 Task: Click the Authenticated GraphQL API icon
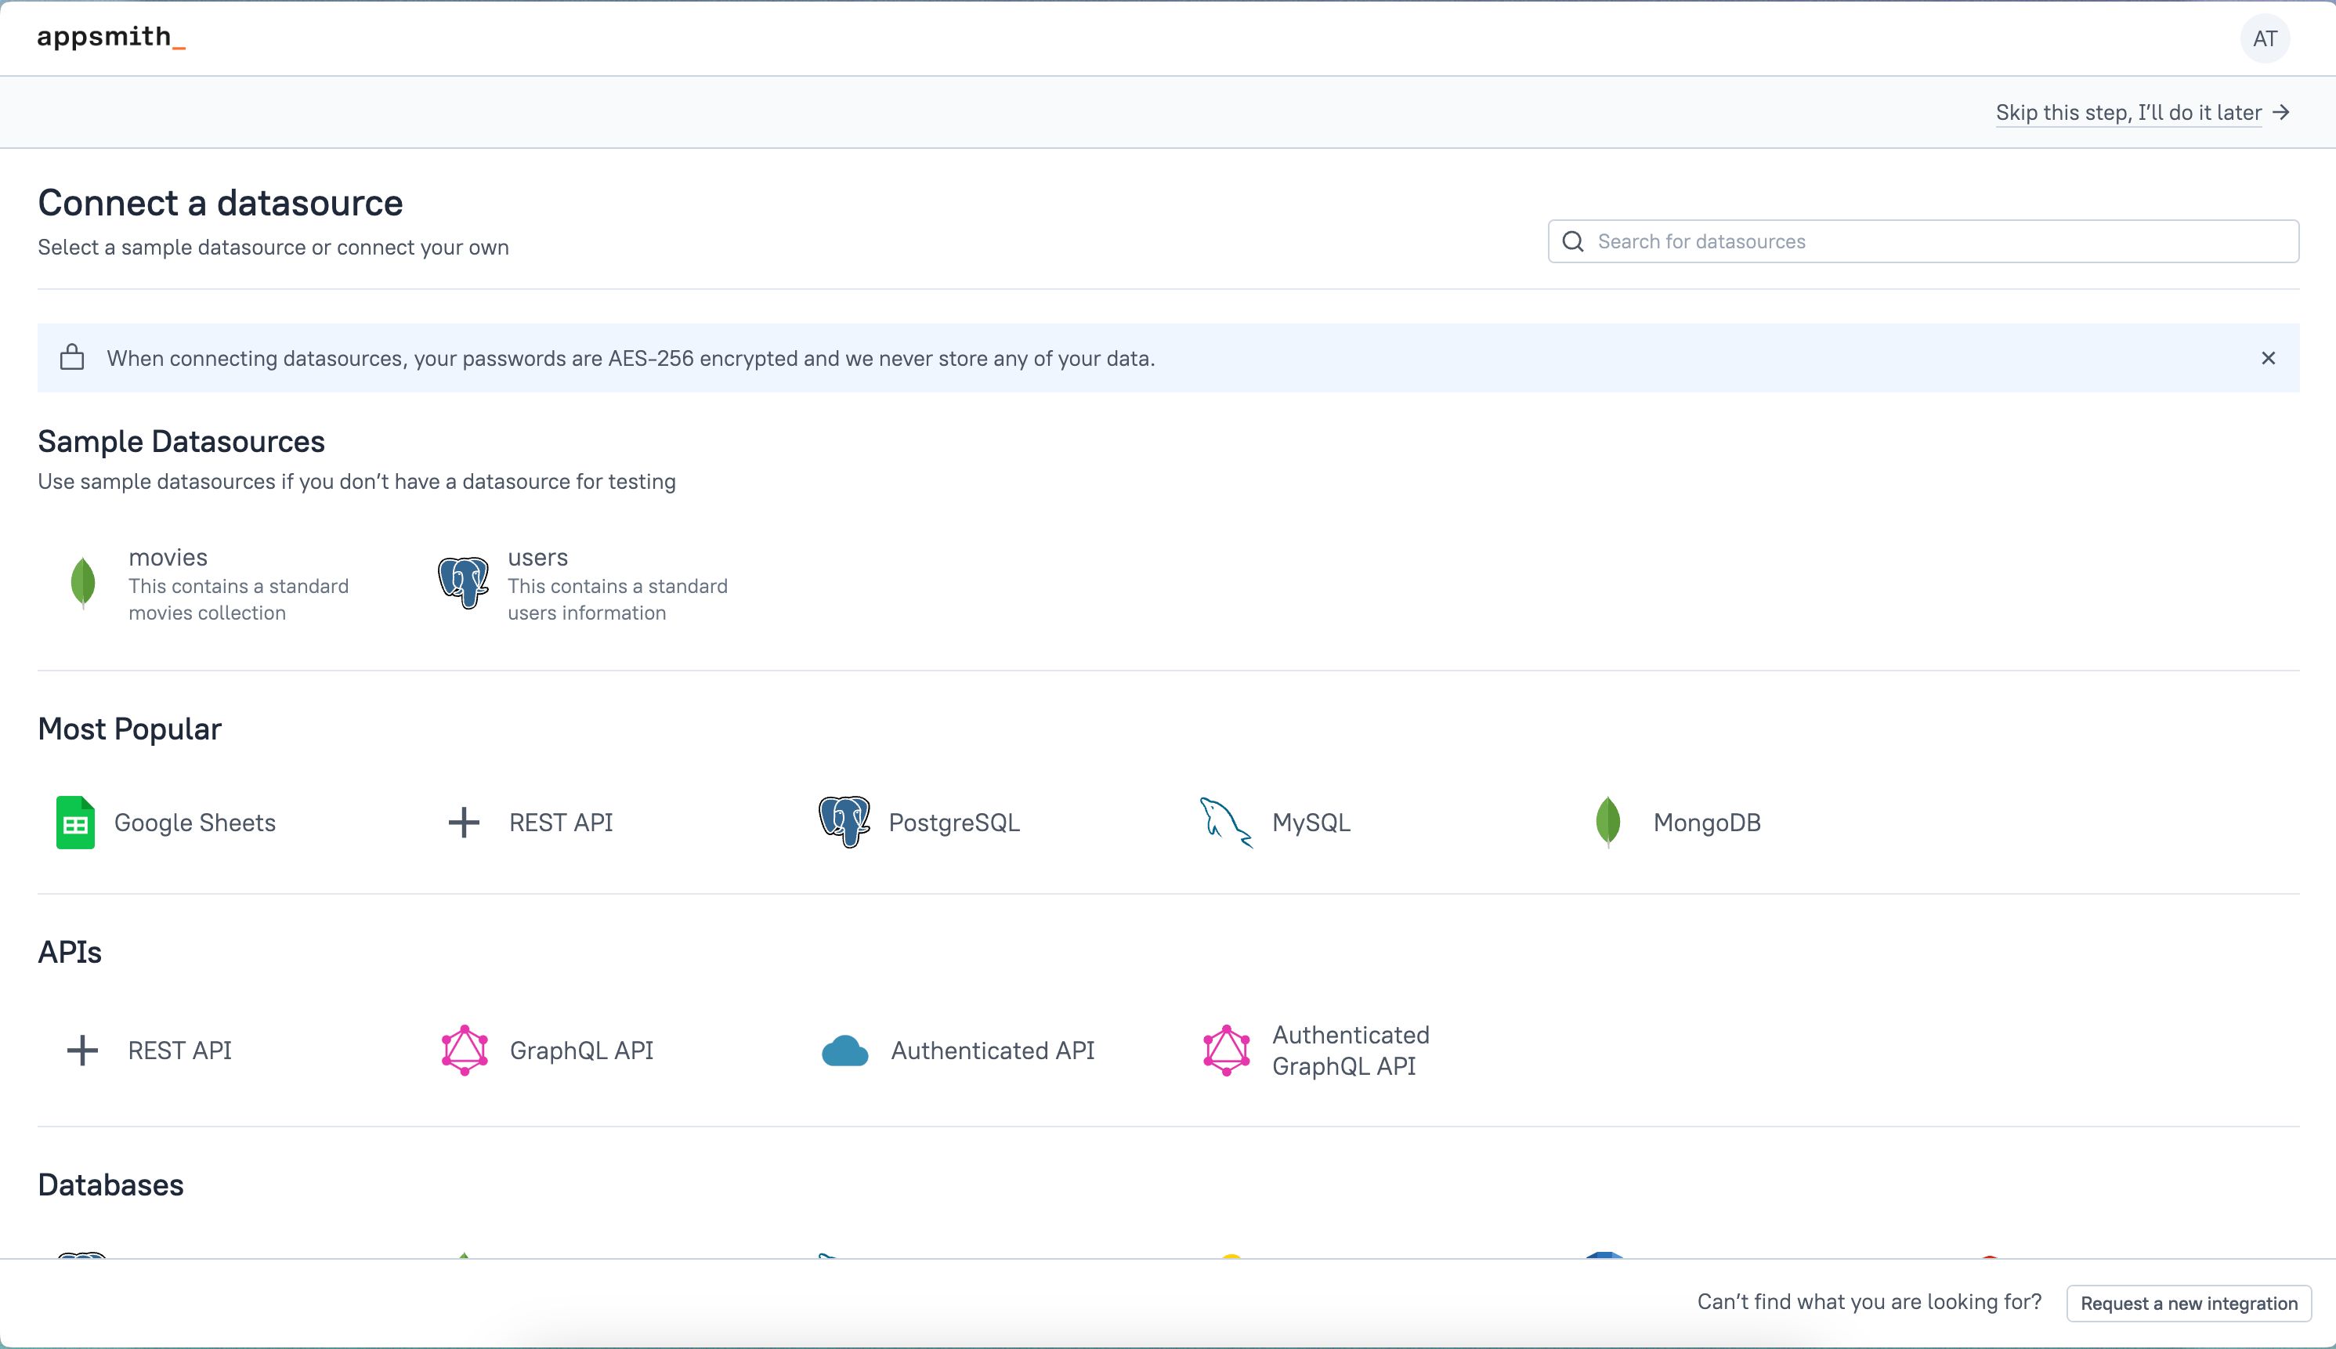1226,1050
